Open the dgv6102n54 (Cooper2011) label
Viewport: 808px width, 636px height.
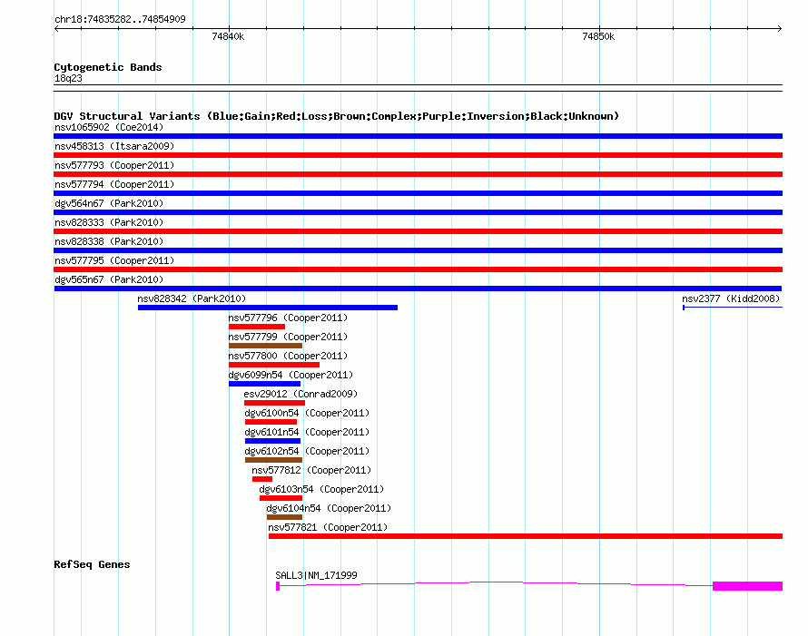coord(307,451)
